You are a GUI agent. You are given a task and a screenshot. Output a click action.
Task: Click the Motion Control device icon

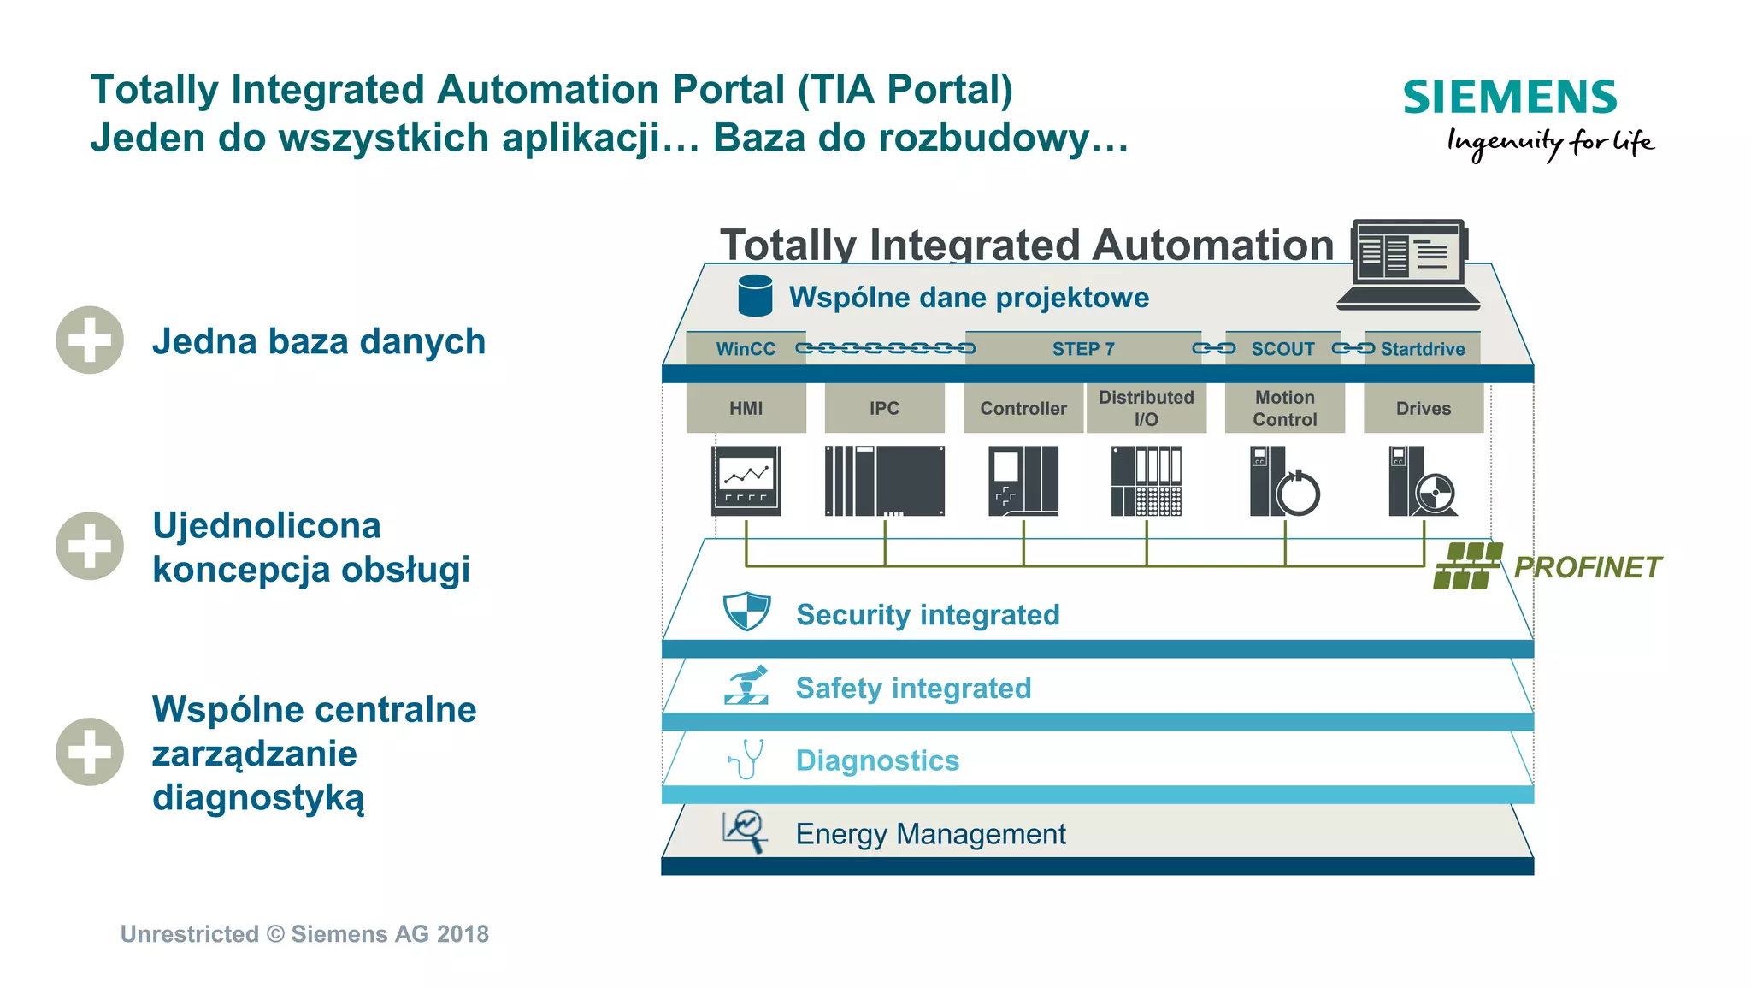[1285, 480]
